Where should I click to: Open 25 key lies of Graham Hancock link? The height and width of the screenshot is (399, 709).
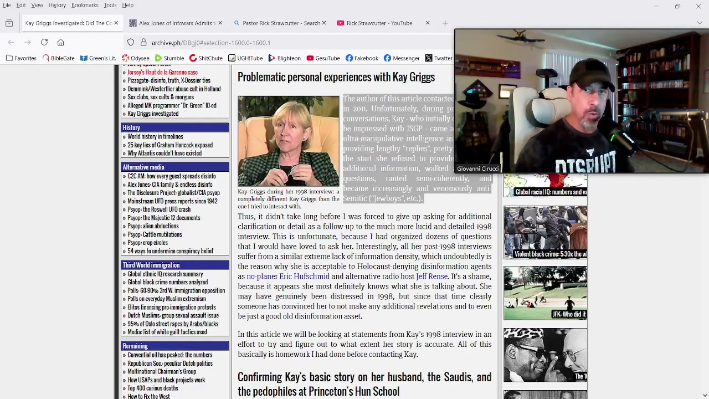(170, 145)
